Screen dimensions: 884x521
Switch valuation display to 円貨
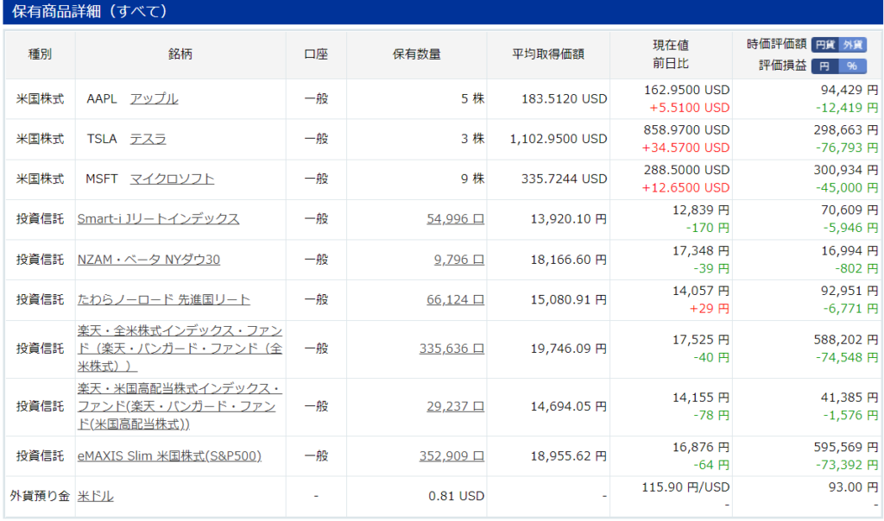point(824,45)
